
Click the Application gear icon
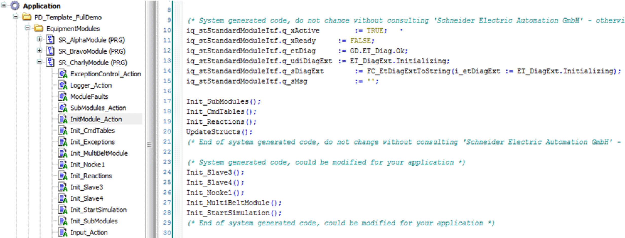point(15,6)
